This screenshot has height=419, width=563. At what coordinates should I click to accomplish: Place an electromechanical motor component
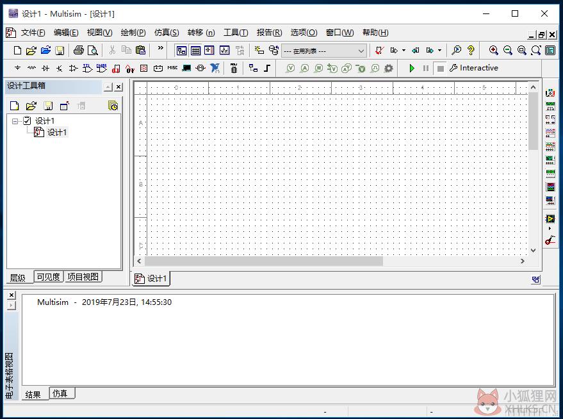click(200, 68)
